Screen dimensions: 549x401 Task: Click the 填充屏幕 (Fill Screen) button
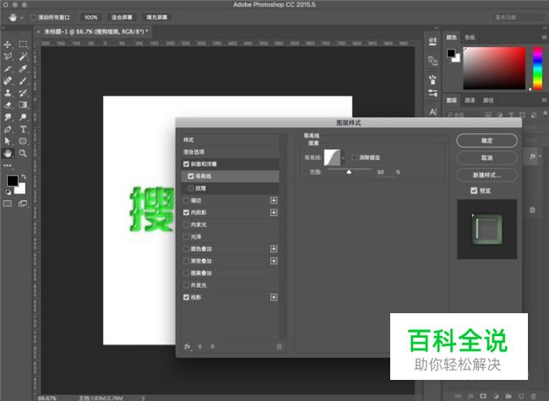(157, 17)
